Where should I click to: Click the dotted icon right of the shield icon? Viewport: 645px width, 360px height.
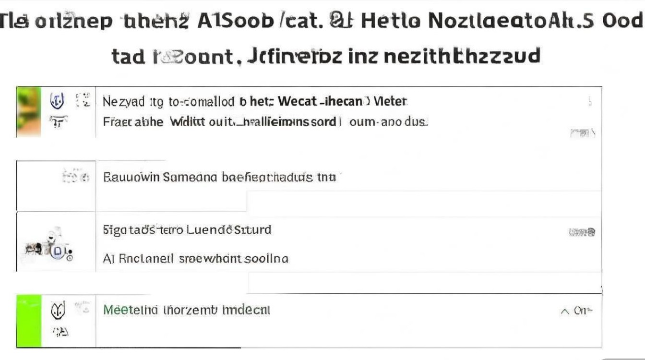click(x=83, y=100)
